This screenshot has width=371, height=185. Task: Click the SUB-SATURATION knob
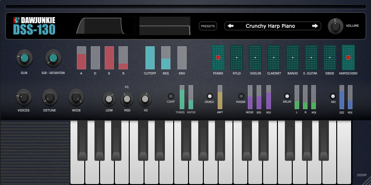click(53, 58)
